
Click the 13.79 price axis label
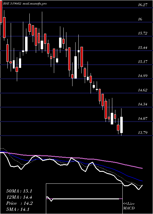point(143,133)
